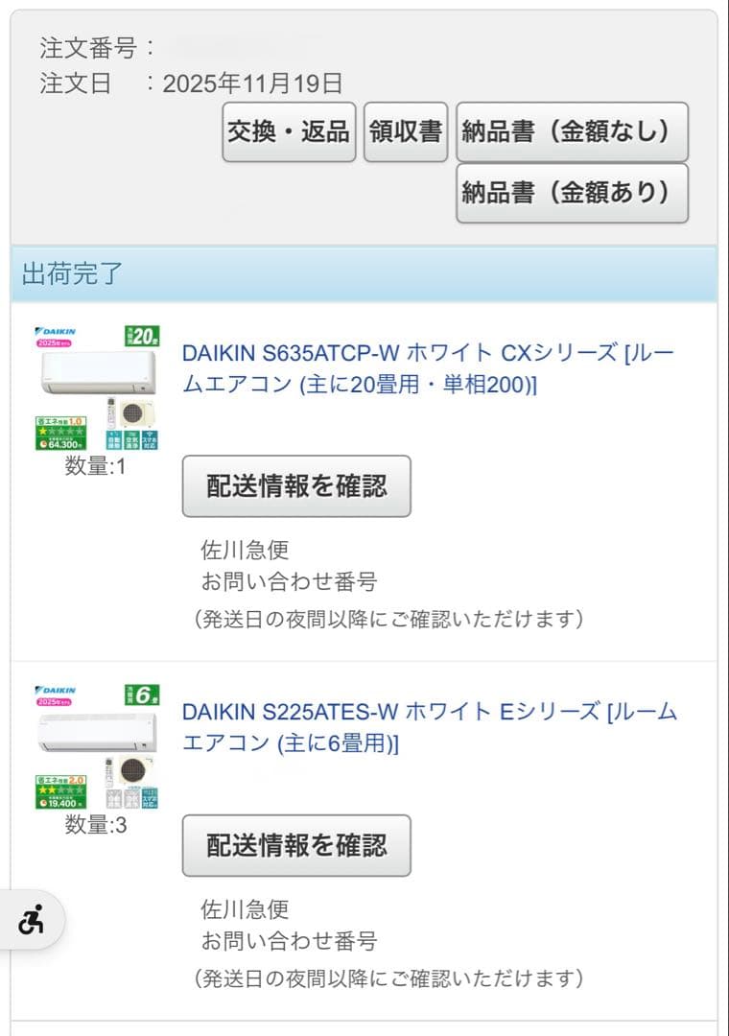Click the DAIKIN logo on the first product image
The image size is (729, 1036).
pos(55,331)
